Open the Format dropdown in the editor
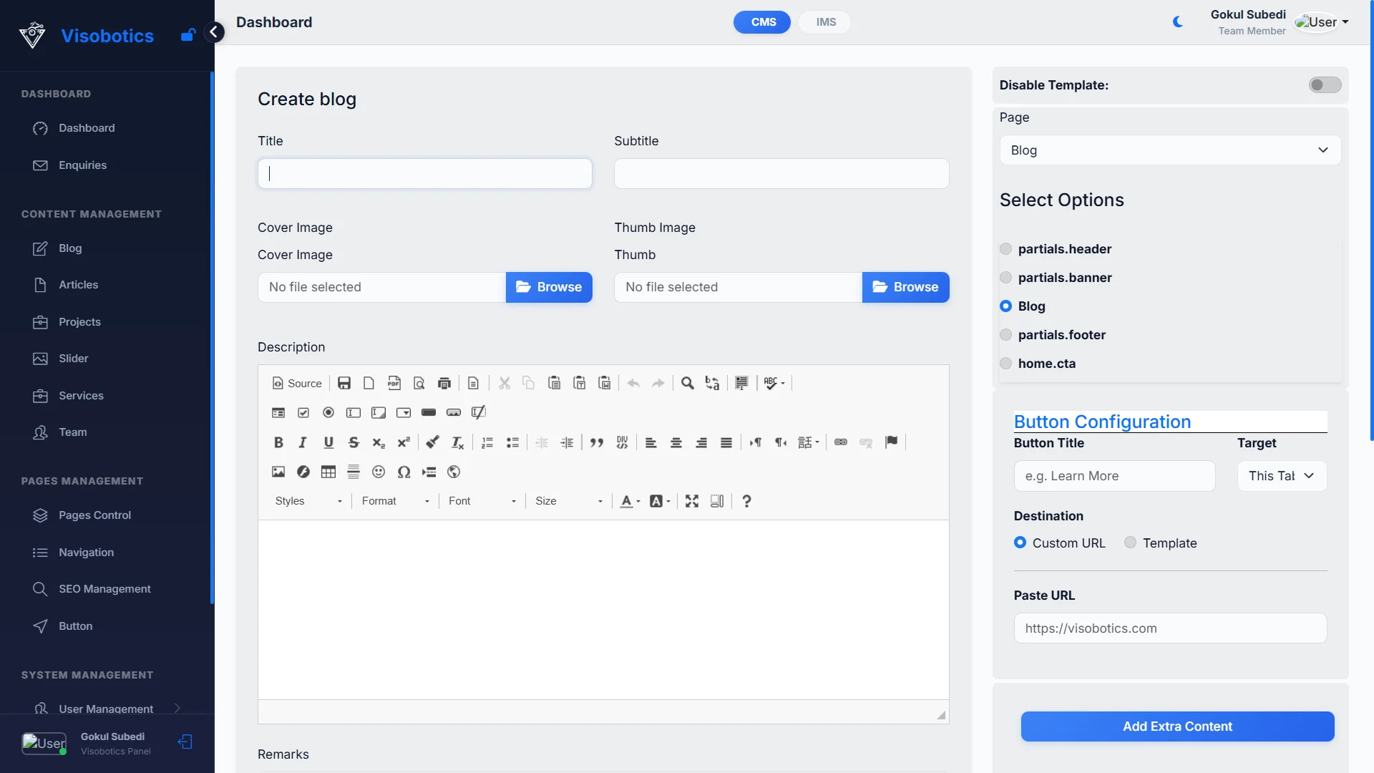Image resolution: width=1374 pixels, height=773 pixels. point(395,501)
